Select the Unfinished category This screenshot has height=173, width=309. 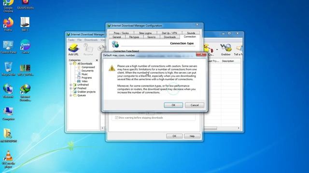[x=83, y=85]
